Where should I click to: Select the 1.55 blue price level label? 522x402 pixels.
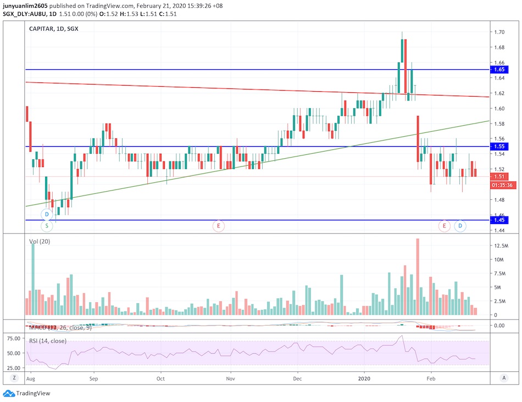(x=499, y=147)
